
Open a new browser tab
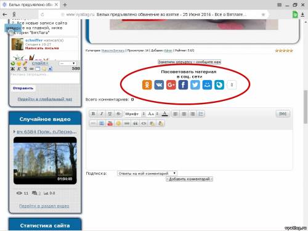tap(65, 4)
